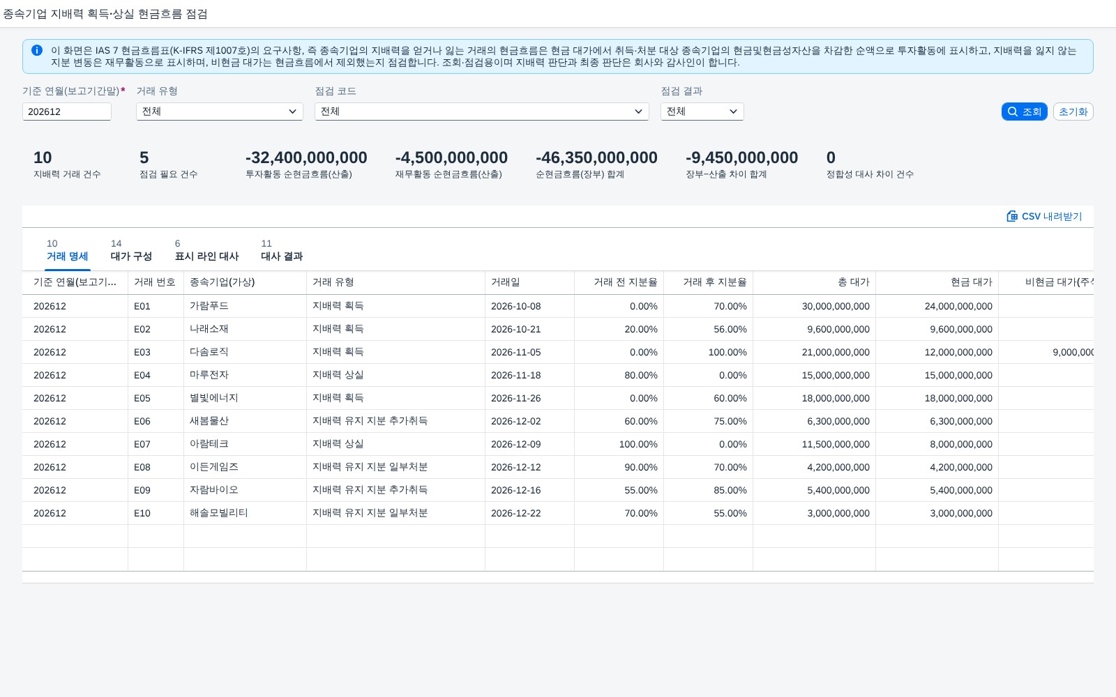Select the E01 transaction number cell

click(156, 306)
